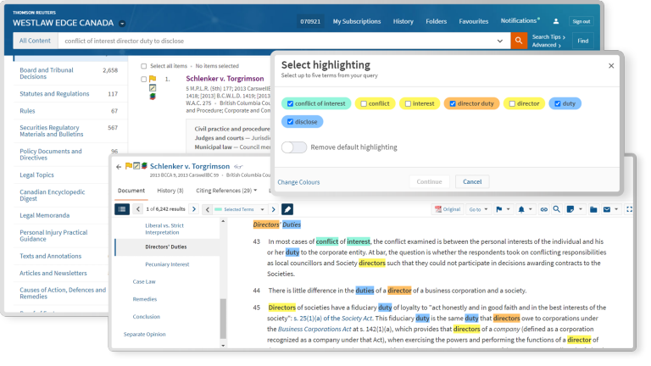Viewport: 651px width, 366px height.
Task: Open Folders in header menu
Action: point(436,21)
